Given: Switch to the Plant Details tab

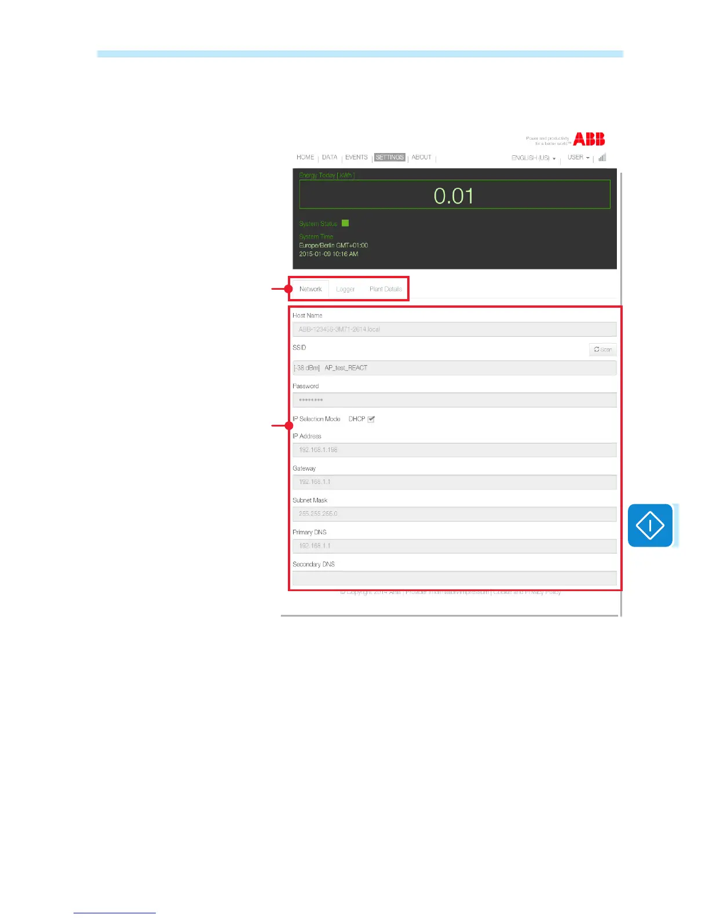Looking at the screenshot, I should (x=385, y=289).
